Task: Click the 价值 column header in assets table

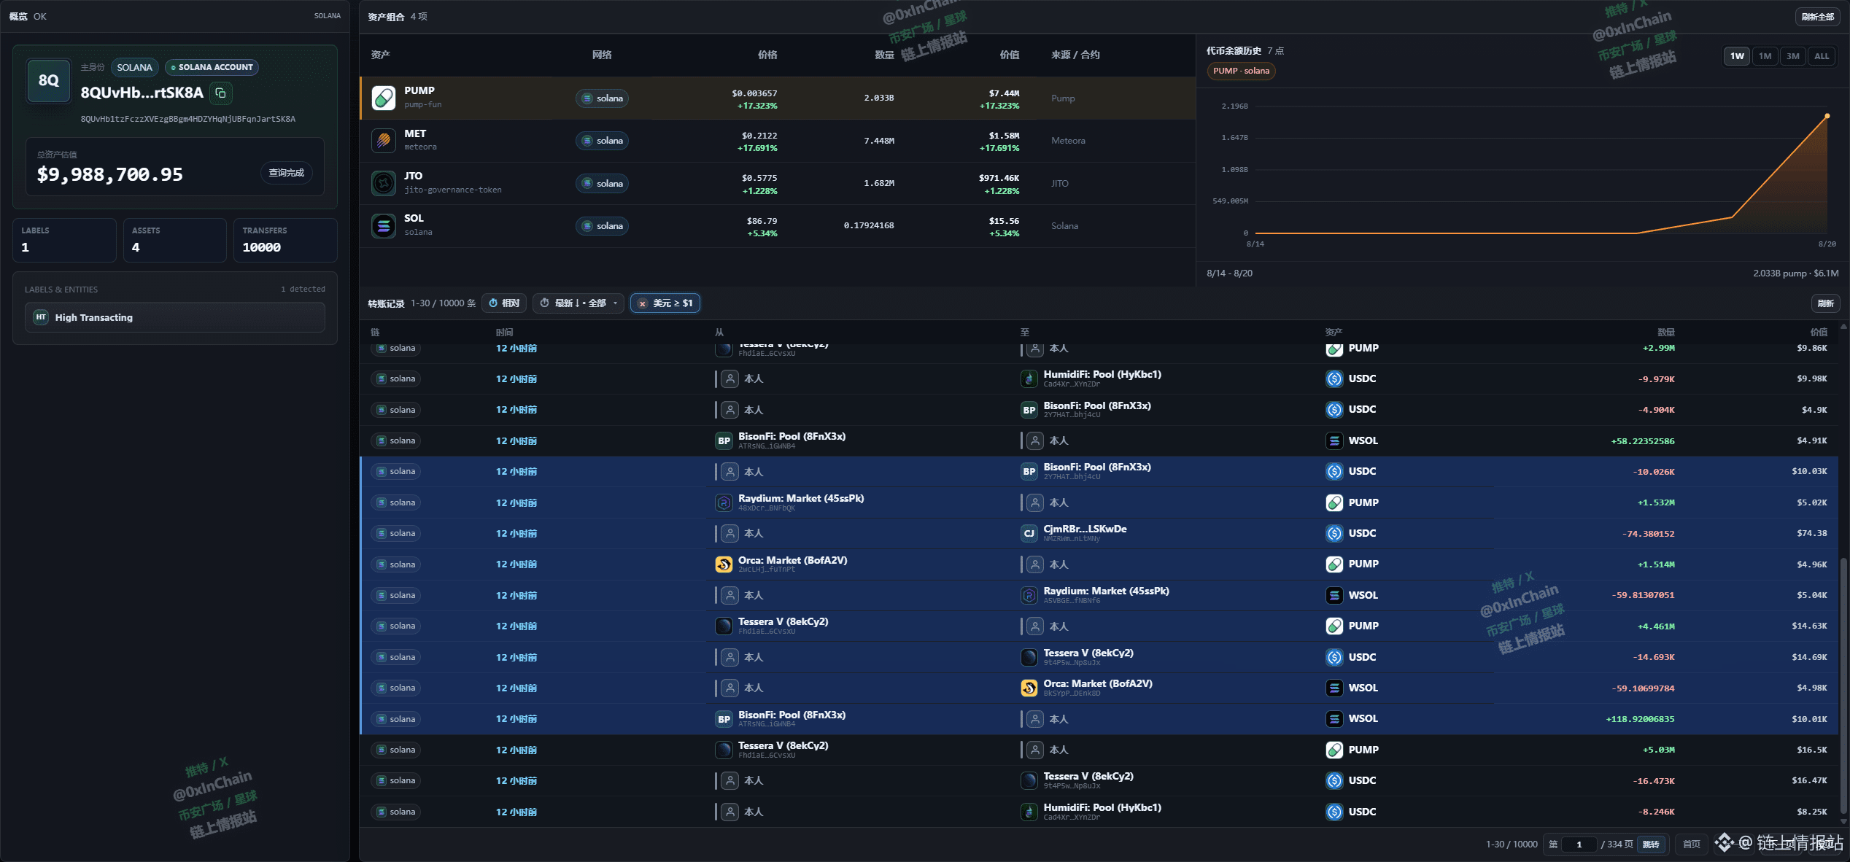Action: [1009, 55]
